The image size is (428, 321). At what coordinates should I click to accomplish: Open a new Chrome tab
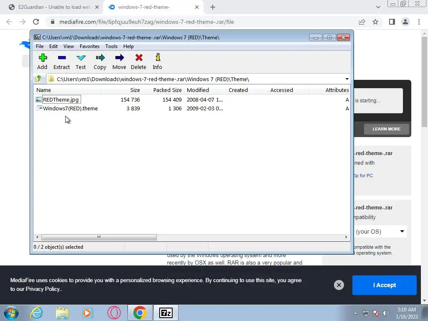click(213, 8)
